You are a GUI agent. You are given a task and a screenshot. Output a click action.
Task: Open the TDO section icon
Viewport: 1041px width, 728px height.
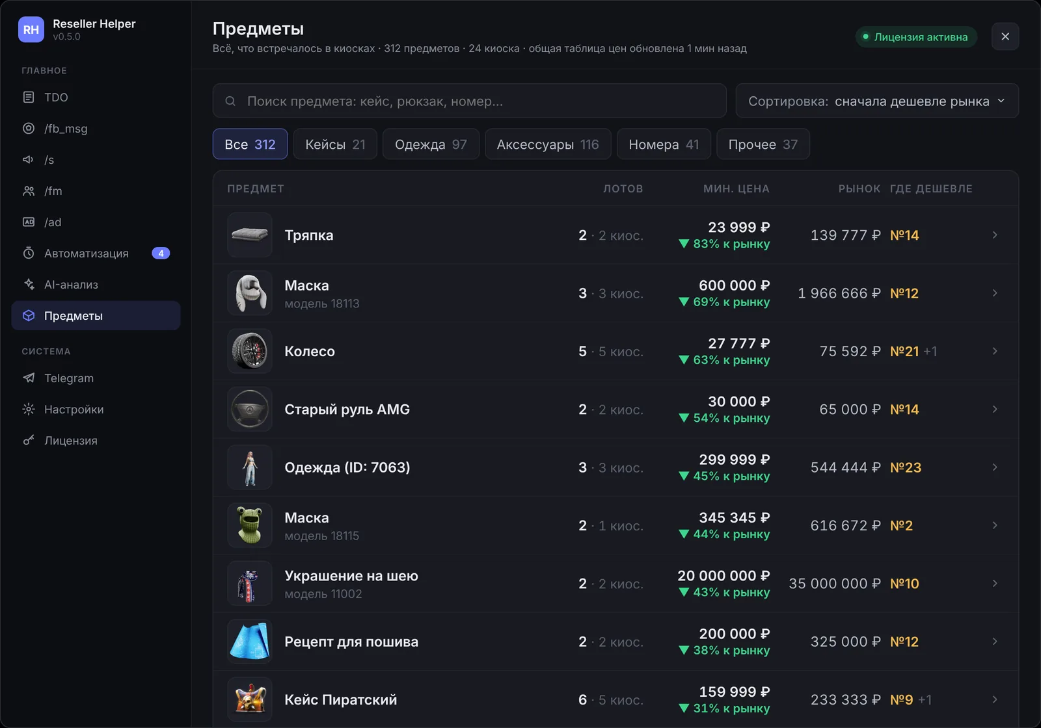pyautogui.click(x=29, y=97)
